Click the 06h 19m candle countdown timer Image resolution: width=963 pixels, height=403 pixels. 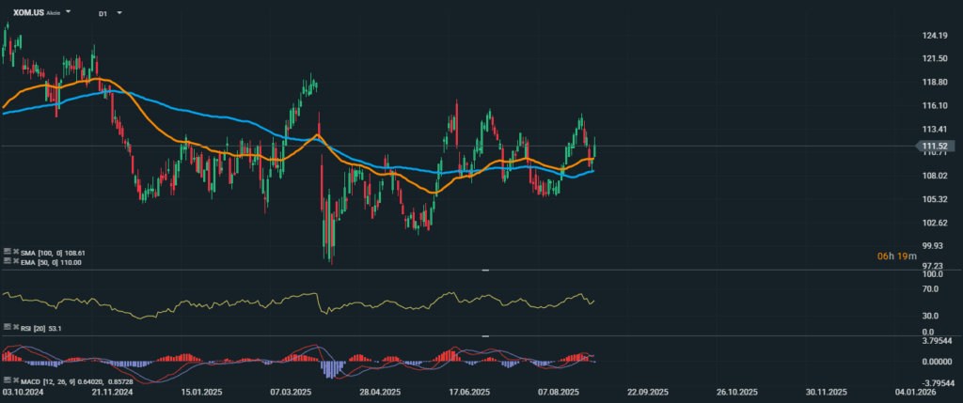pyautogui.click(x=892, y=256)
